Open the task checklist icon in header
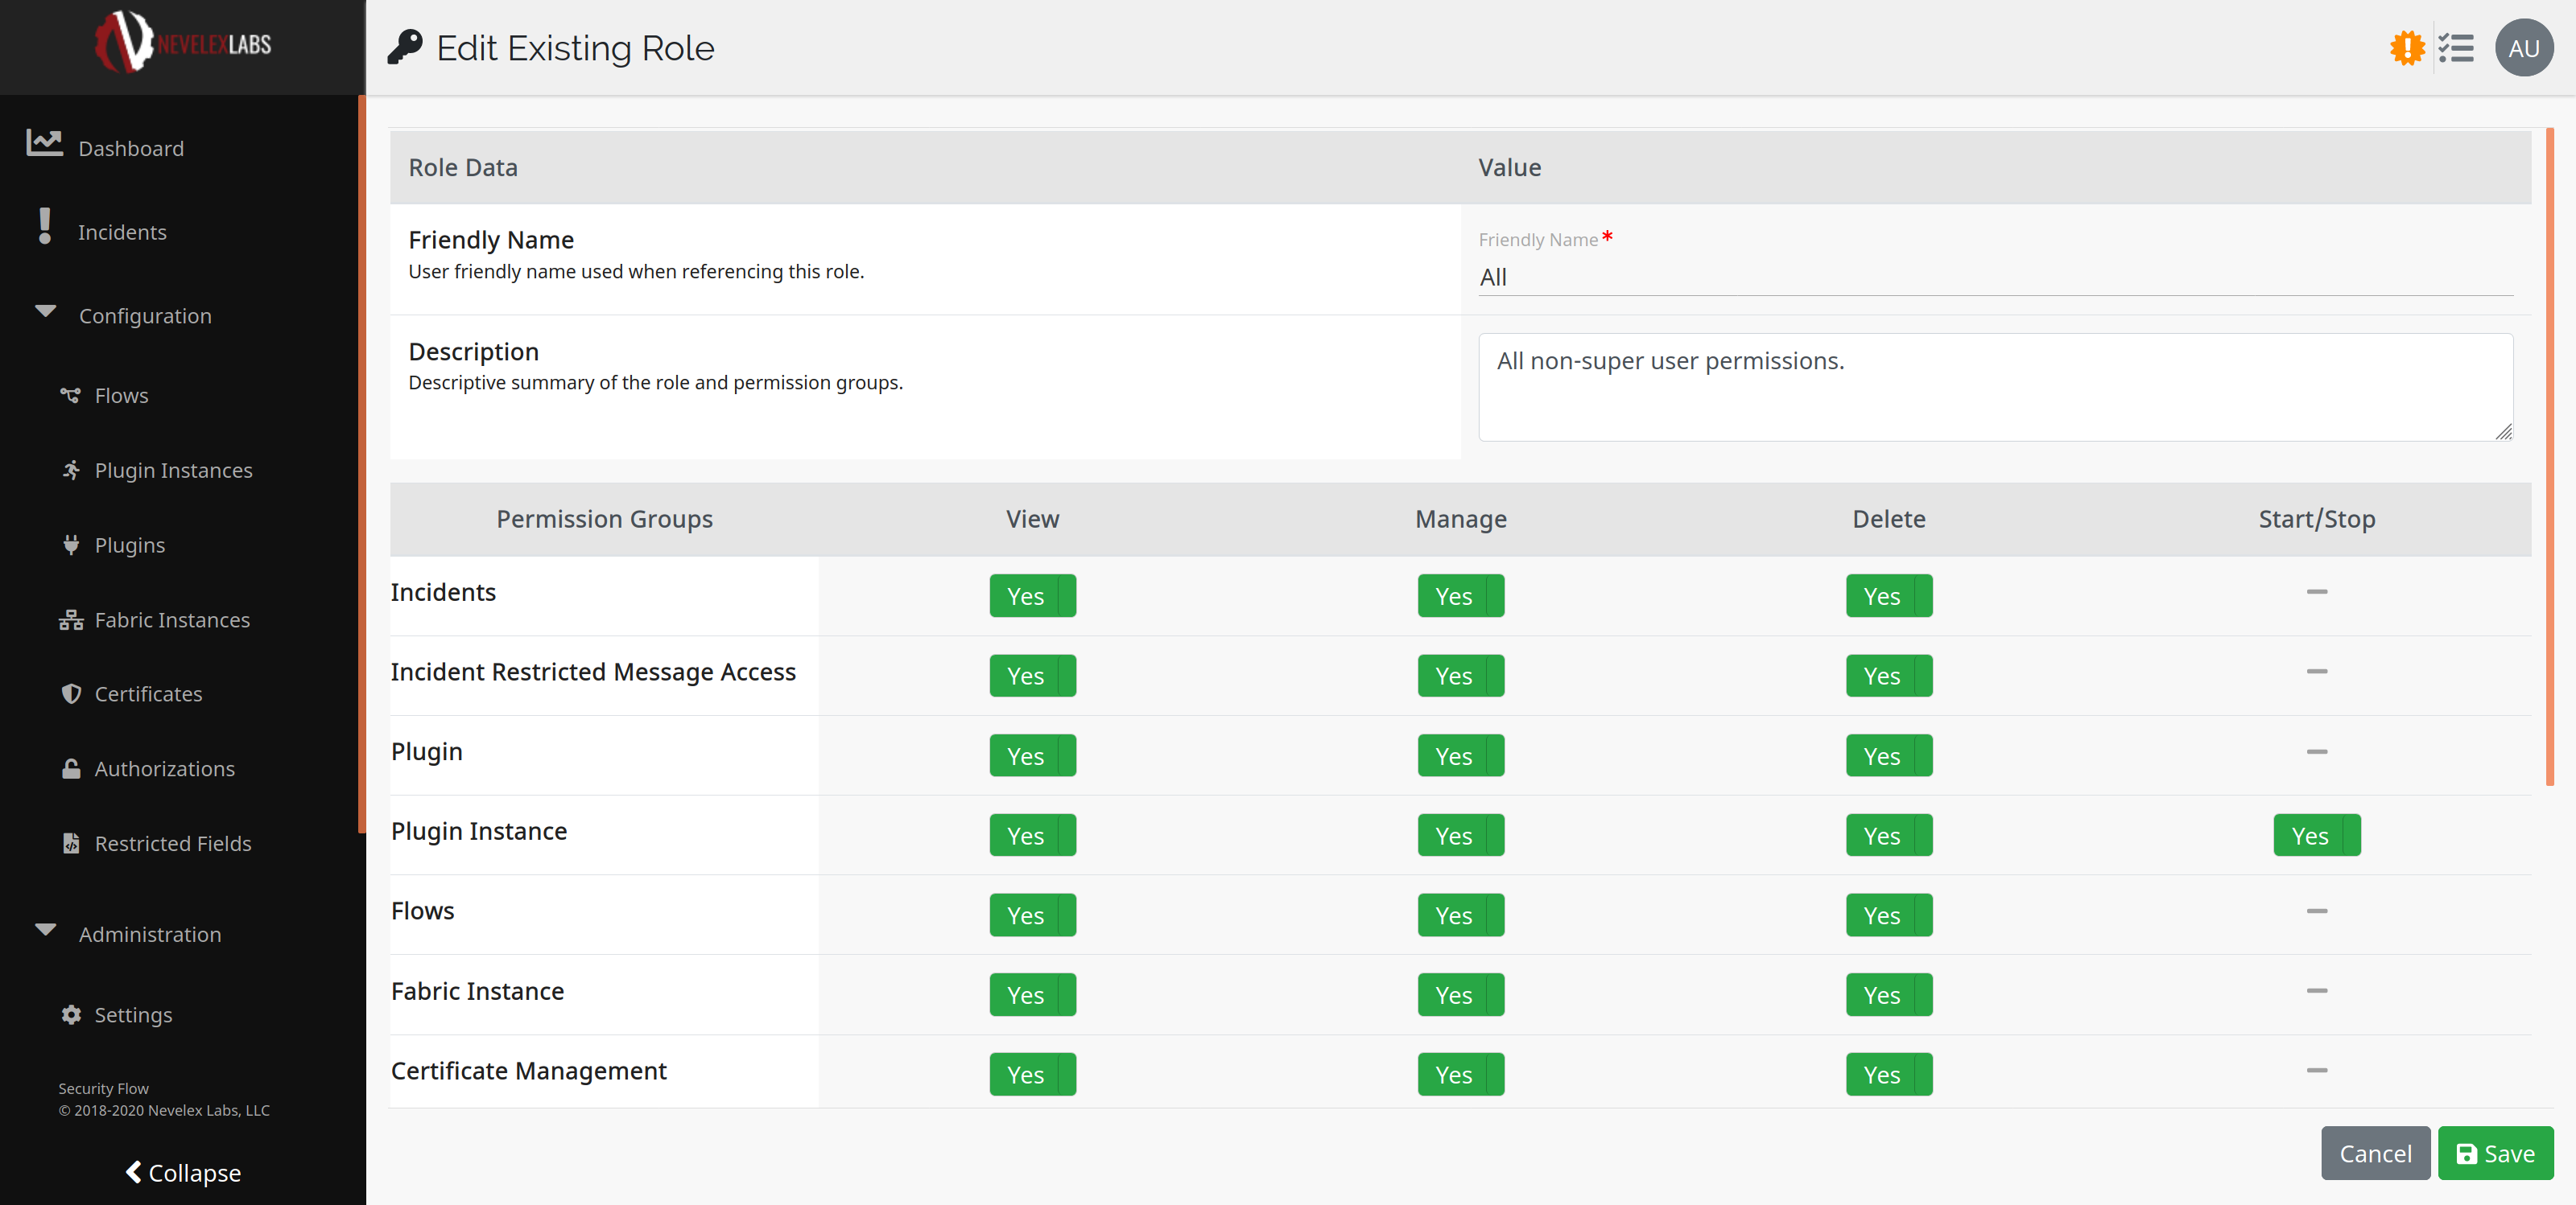Viewport: 2576px width, 1205px height. coord(2455,48)
